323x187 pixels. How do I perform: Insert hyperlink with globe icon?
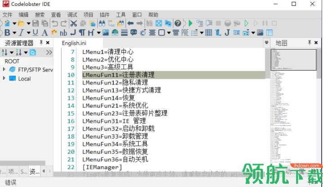click(x=115, y=32)
